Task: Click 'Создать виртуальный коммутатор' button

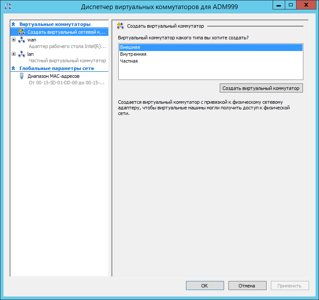Action: (x=261, y=88)
